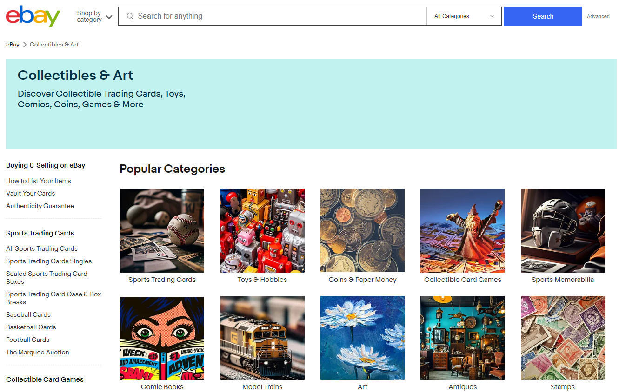Open Vault Your Cards
This screenshot has width=619, height=392.
pyautogui.click(x=30, y=193)
